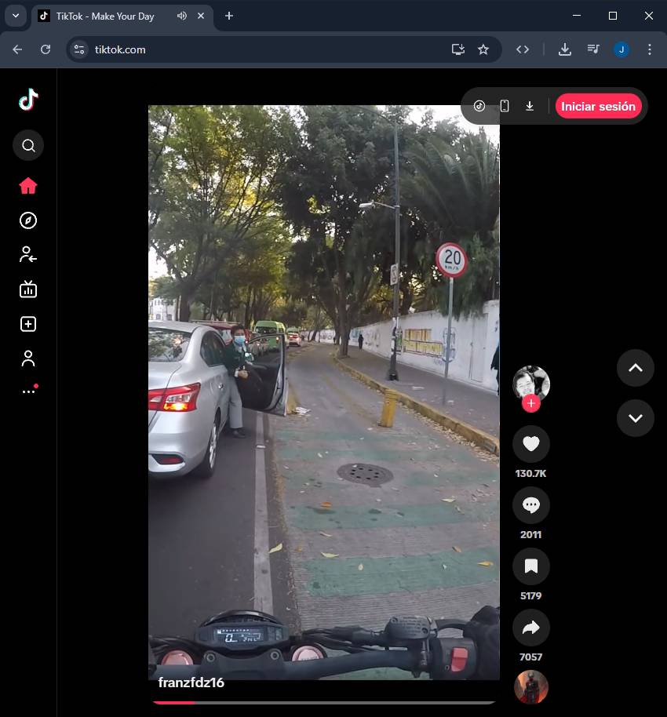Open franzfdz16 username link
667x717 pixels.
coord(191,682)
